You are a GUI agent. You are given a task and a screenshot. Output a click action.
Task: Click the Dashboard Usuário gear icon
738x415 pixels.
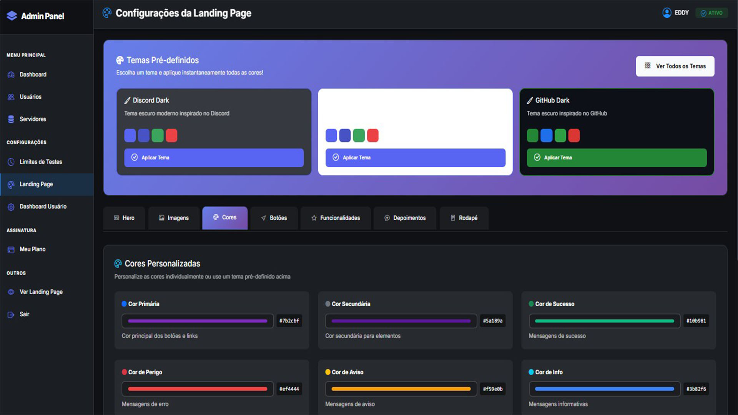[x=11, y=207]
